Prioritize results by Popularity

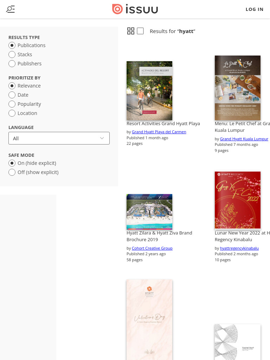pyautogui.click(x=25, y=104)
